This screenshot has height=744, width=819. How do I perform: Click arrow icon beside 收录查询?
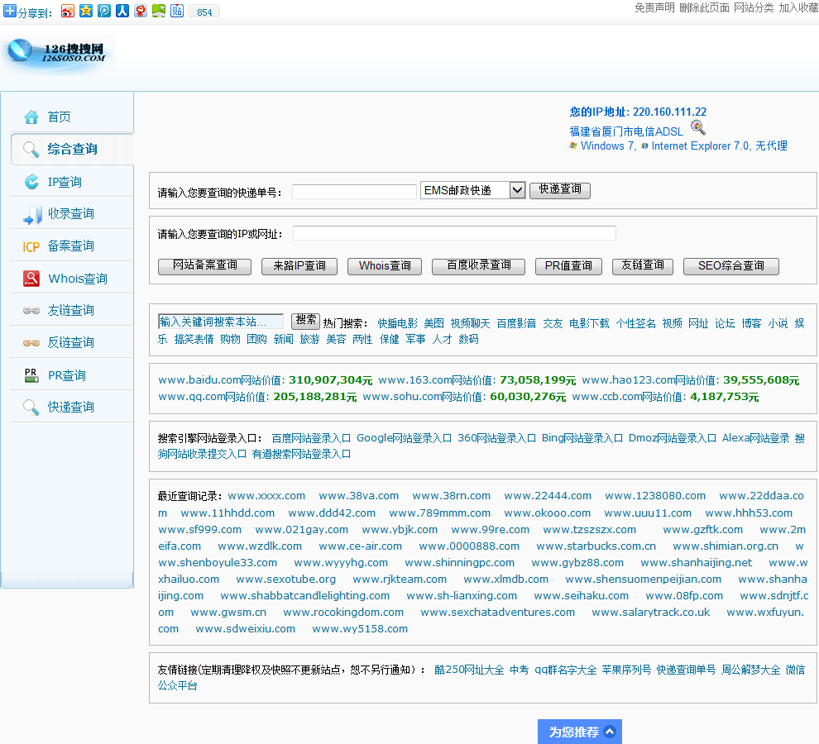(32, 215)
